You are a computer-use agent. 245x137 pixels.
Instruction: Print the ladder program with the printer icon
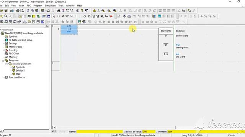click(x=18, y=11)
